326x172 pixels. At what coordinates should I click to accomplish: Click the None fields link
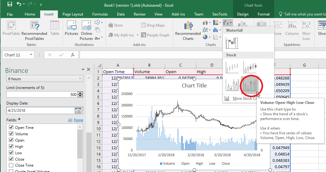tap(79, 120)
